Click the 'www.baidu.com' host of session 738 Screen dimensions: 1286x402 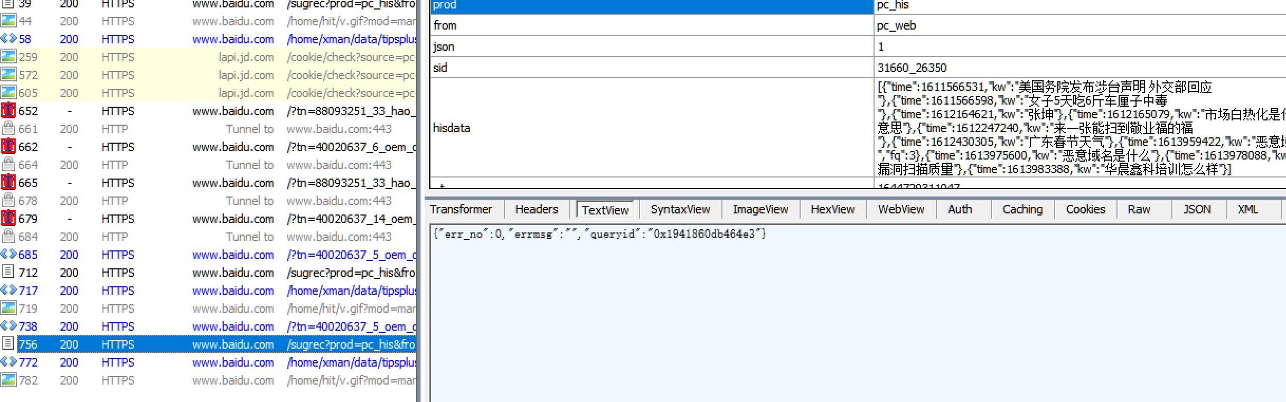click(x=233, y=326)
